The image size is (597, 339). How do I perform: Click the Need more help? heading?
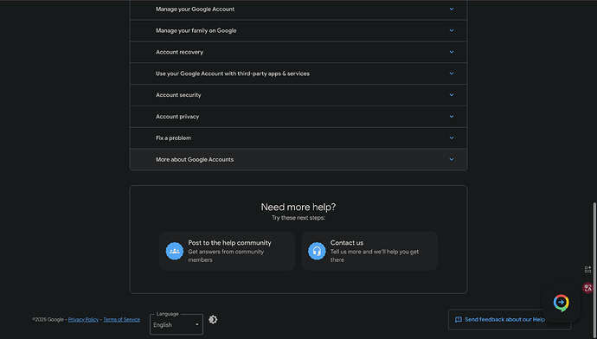298,207
